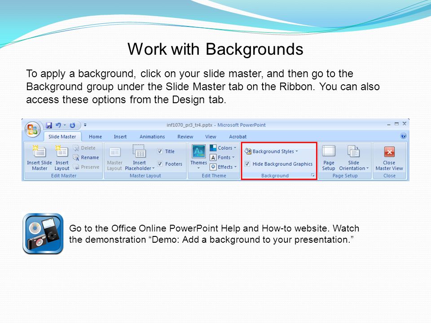Open the Undo history dropdown arrow

[65, 125]
